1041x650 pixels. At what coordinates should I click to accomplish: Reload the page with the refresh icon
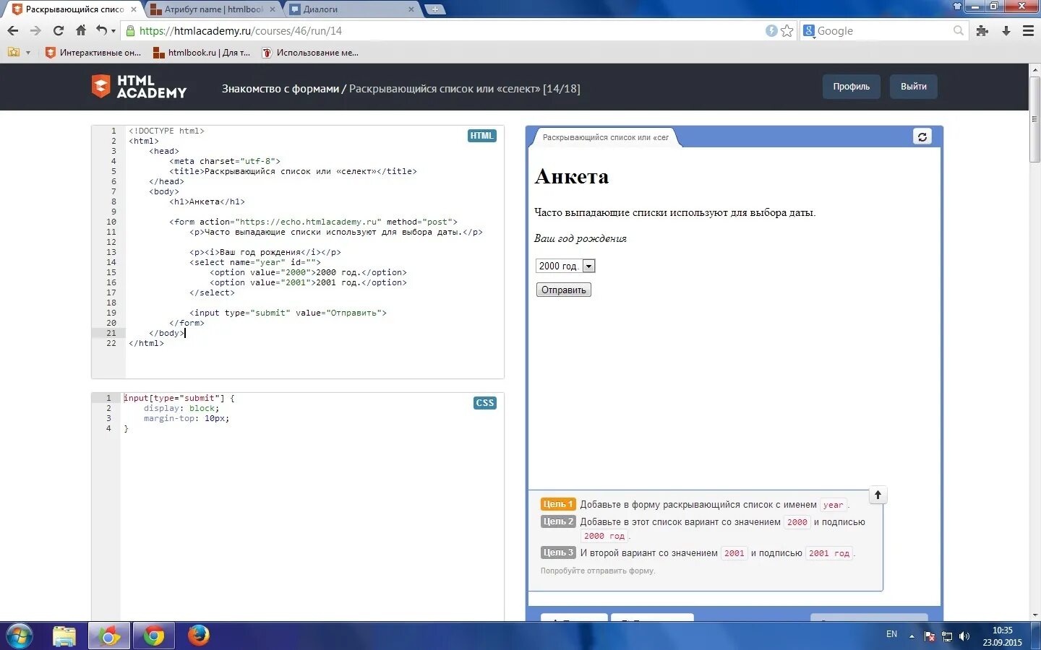coord(59,30)
